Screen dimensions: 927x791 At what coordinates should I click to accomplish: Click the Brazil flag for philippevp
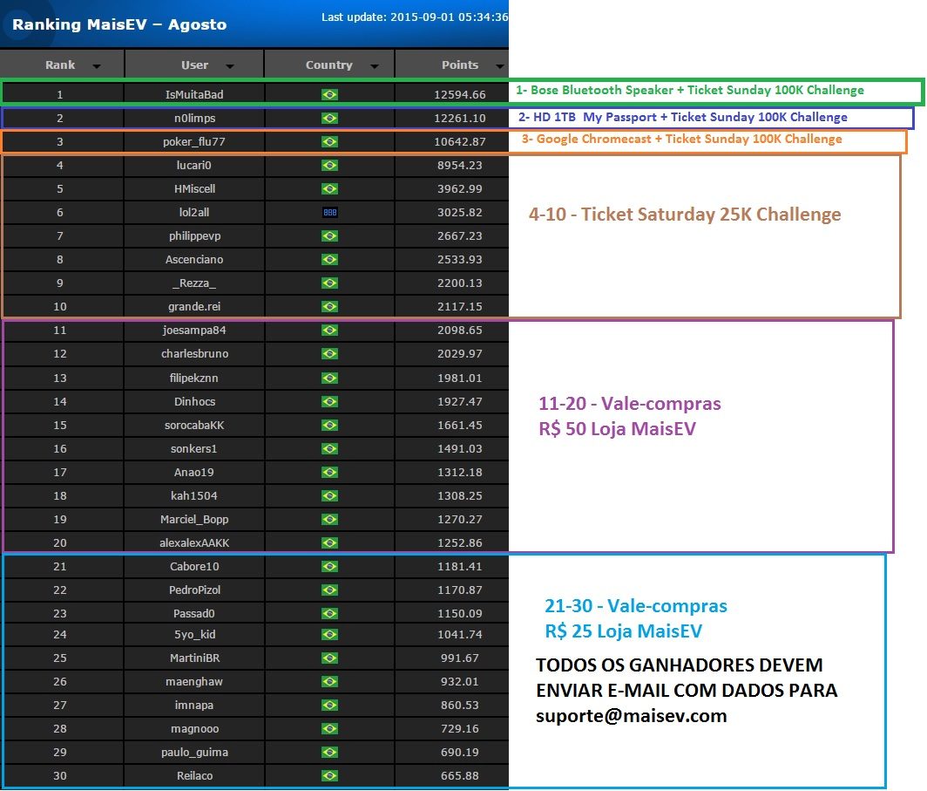329,236
